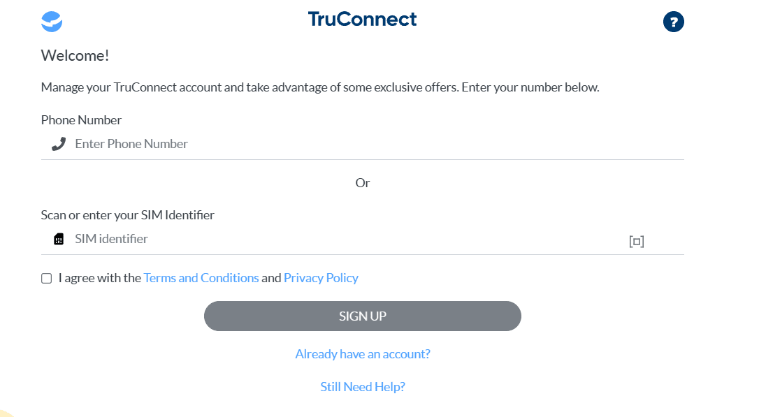The height and width of the screenshot is (417, 759).
Task: Click the I agree with the text
Action: tap(100, 278)
